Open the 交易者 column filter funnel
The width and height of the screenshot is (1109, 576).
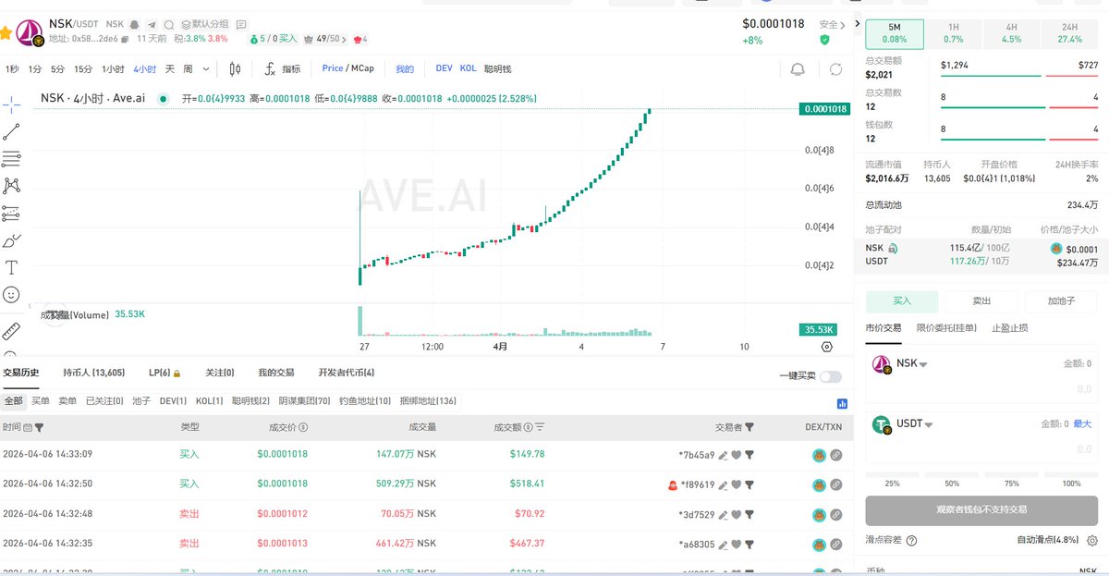click(749, 427)
